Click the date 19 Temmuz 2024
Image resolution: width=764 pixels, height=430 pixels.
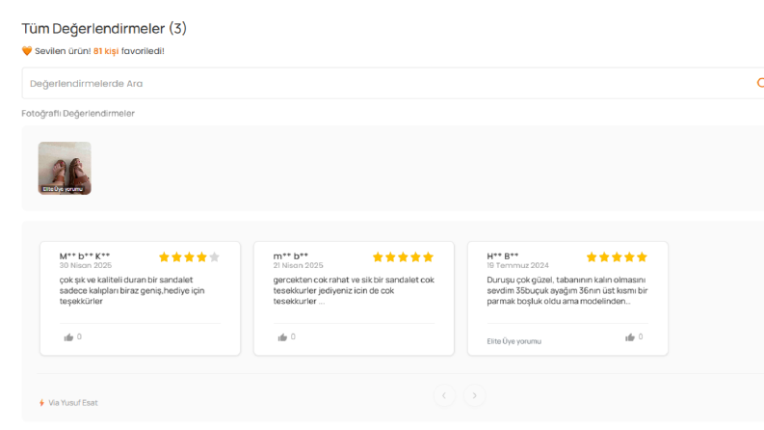pyautogui.click(x=517, y=265)
